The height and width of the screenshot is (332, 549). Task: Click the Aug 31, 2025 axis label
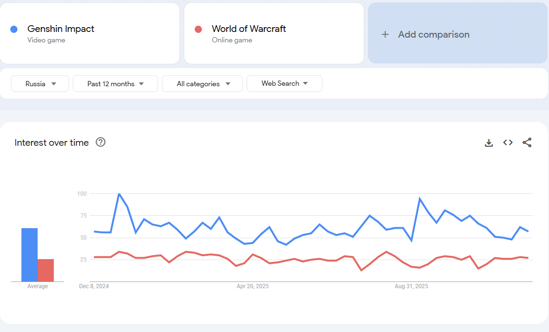(x=411, y=286)
